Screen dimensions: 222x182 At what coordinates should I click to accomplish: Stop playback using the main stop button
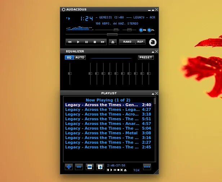point(95,42)
